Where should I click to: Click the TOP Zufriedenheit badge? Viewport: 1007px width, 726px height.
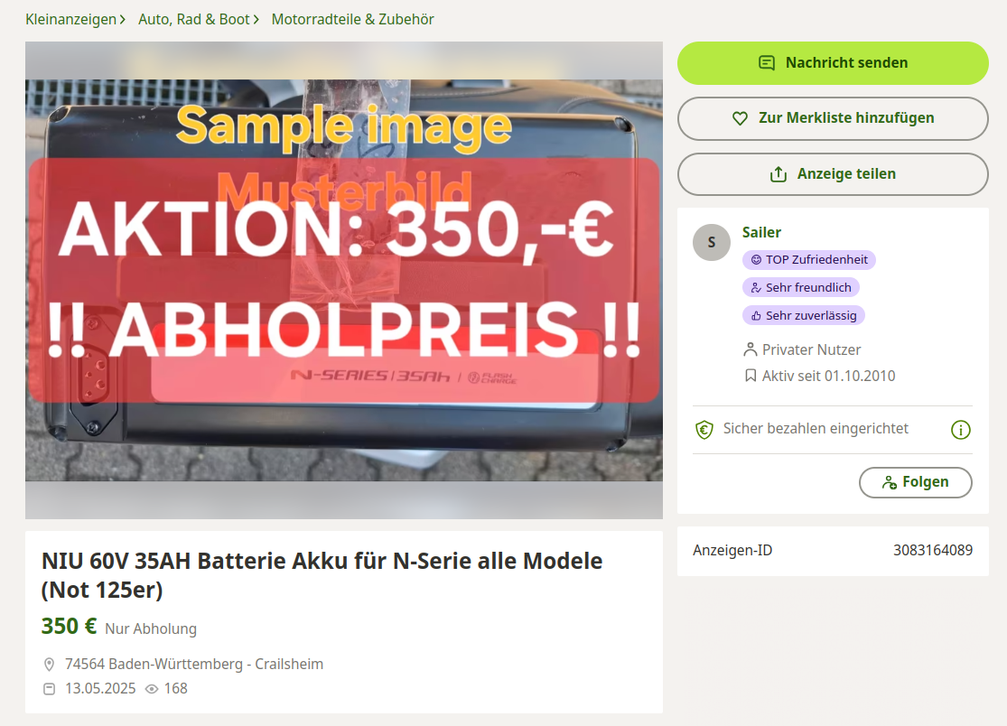pyautogui.click(x=809, y=260)
